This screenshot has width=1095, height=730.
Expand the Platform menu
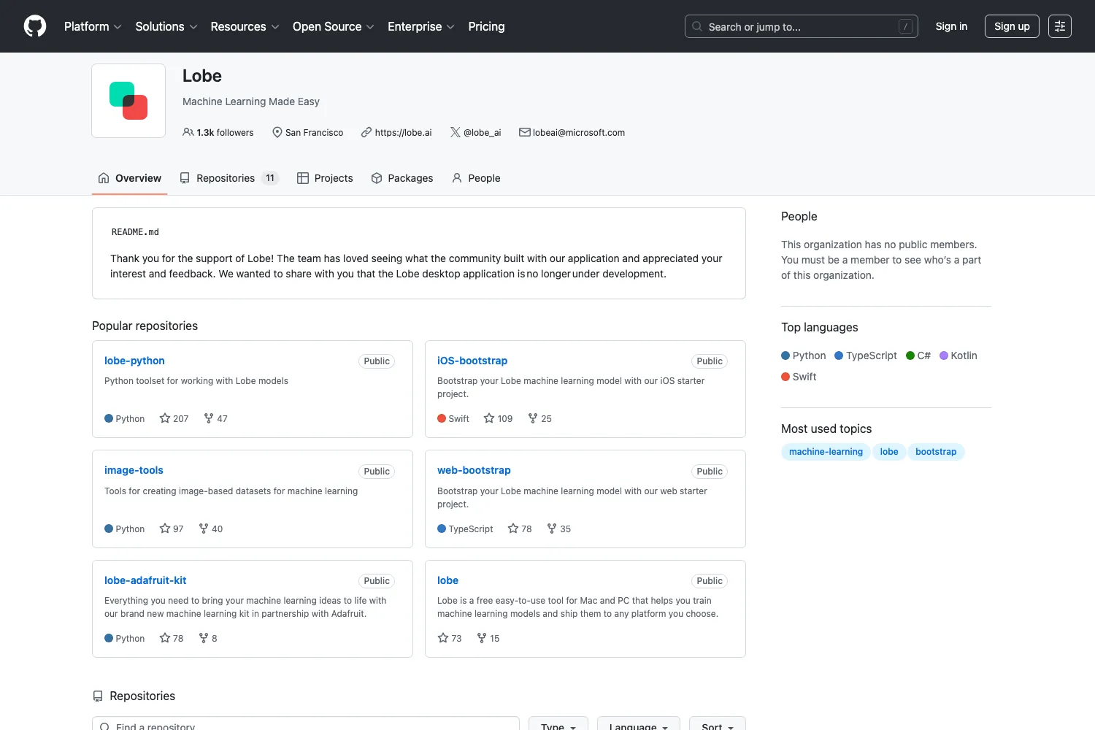tap(93, 26)
